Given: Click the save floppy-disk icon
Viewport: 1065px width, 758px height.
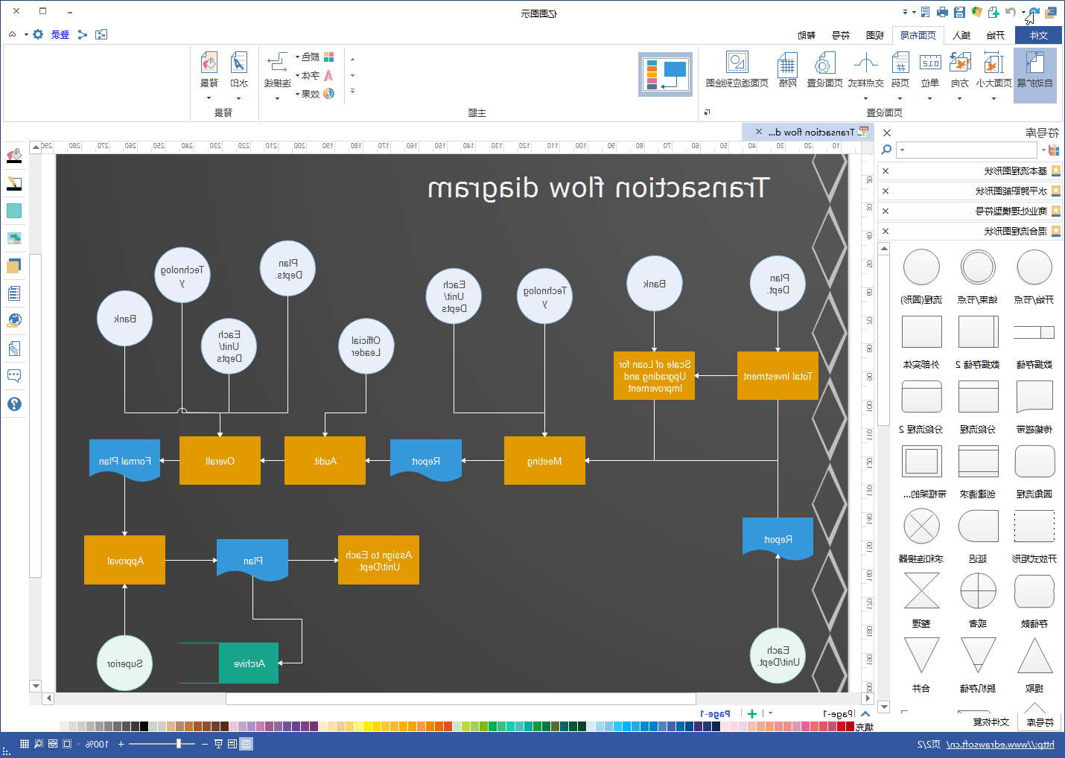Looking at the screenshot, I should click(959, 12).
